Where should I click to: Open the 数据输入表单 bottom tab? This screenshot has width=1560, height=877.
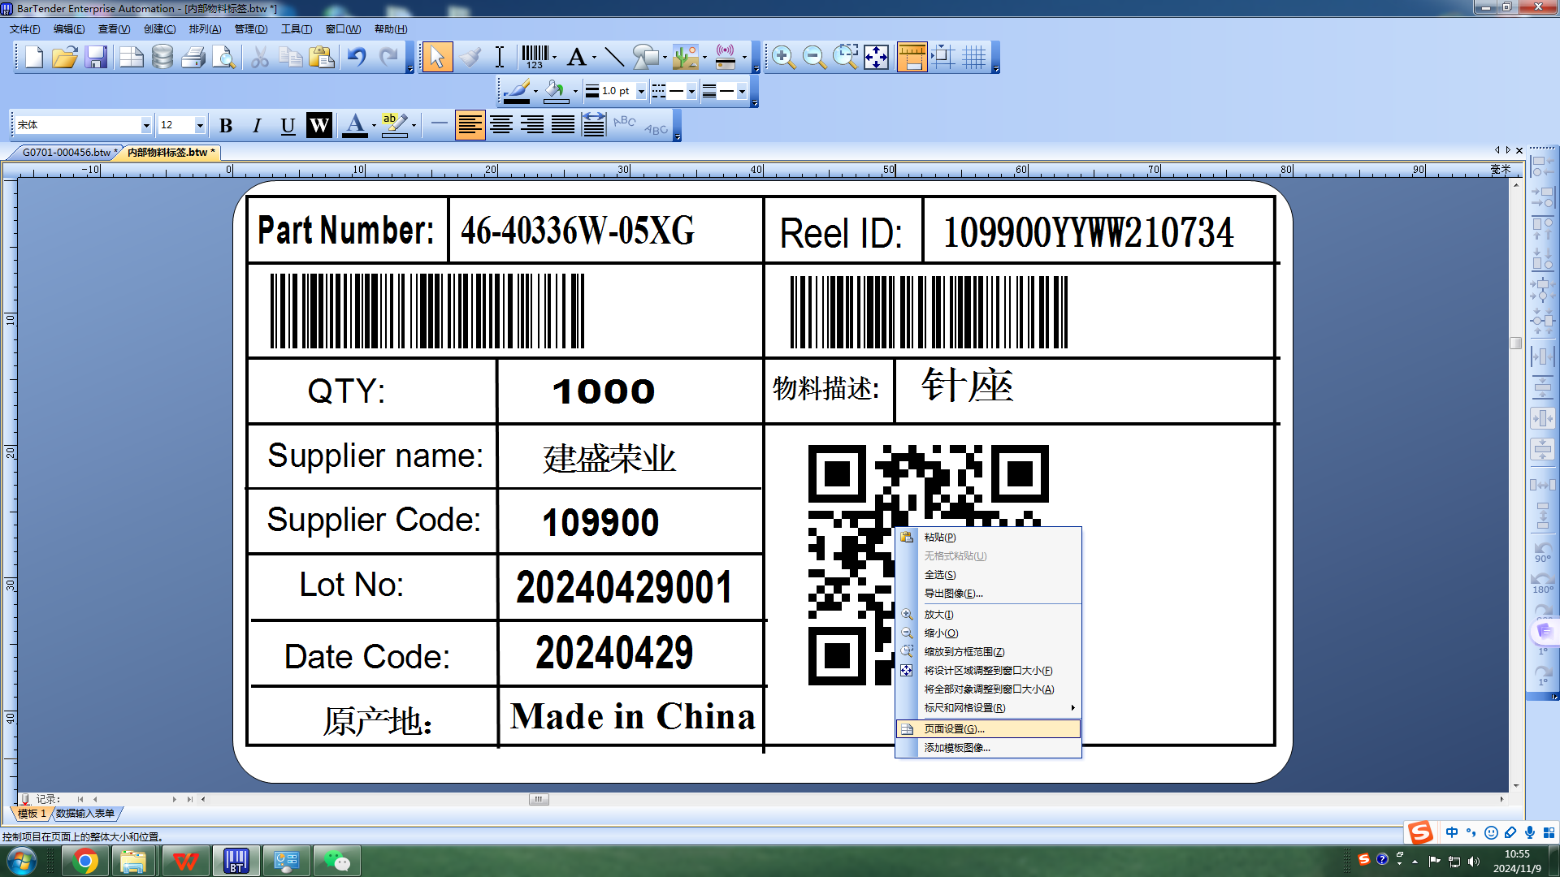(x=85, y=813)
